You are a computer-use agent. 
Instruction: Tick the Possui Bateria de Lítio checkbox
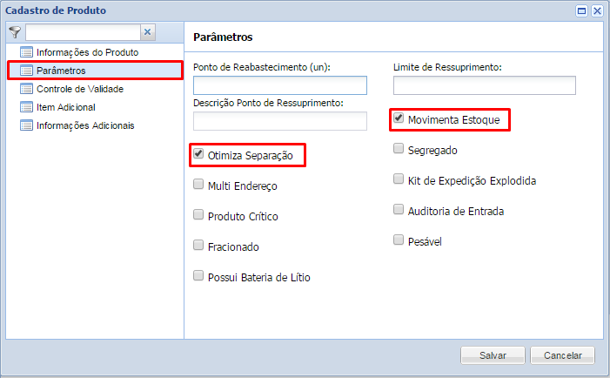[198, 276]
